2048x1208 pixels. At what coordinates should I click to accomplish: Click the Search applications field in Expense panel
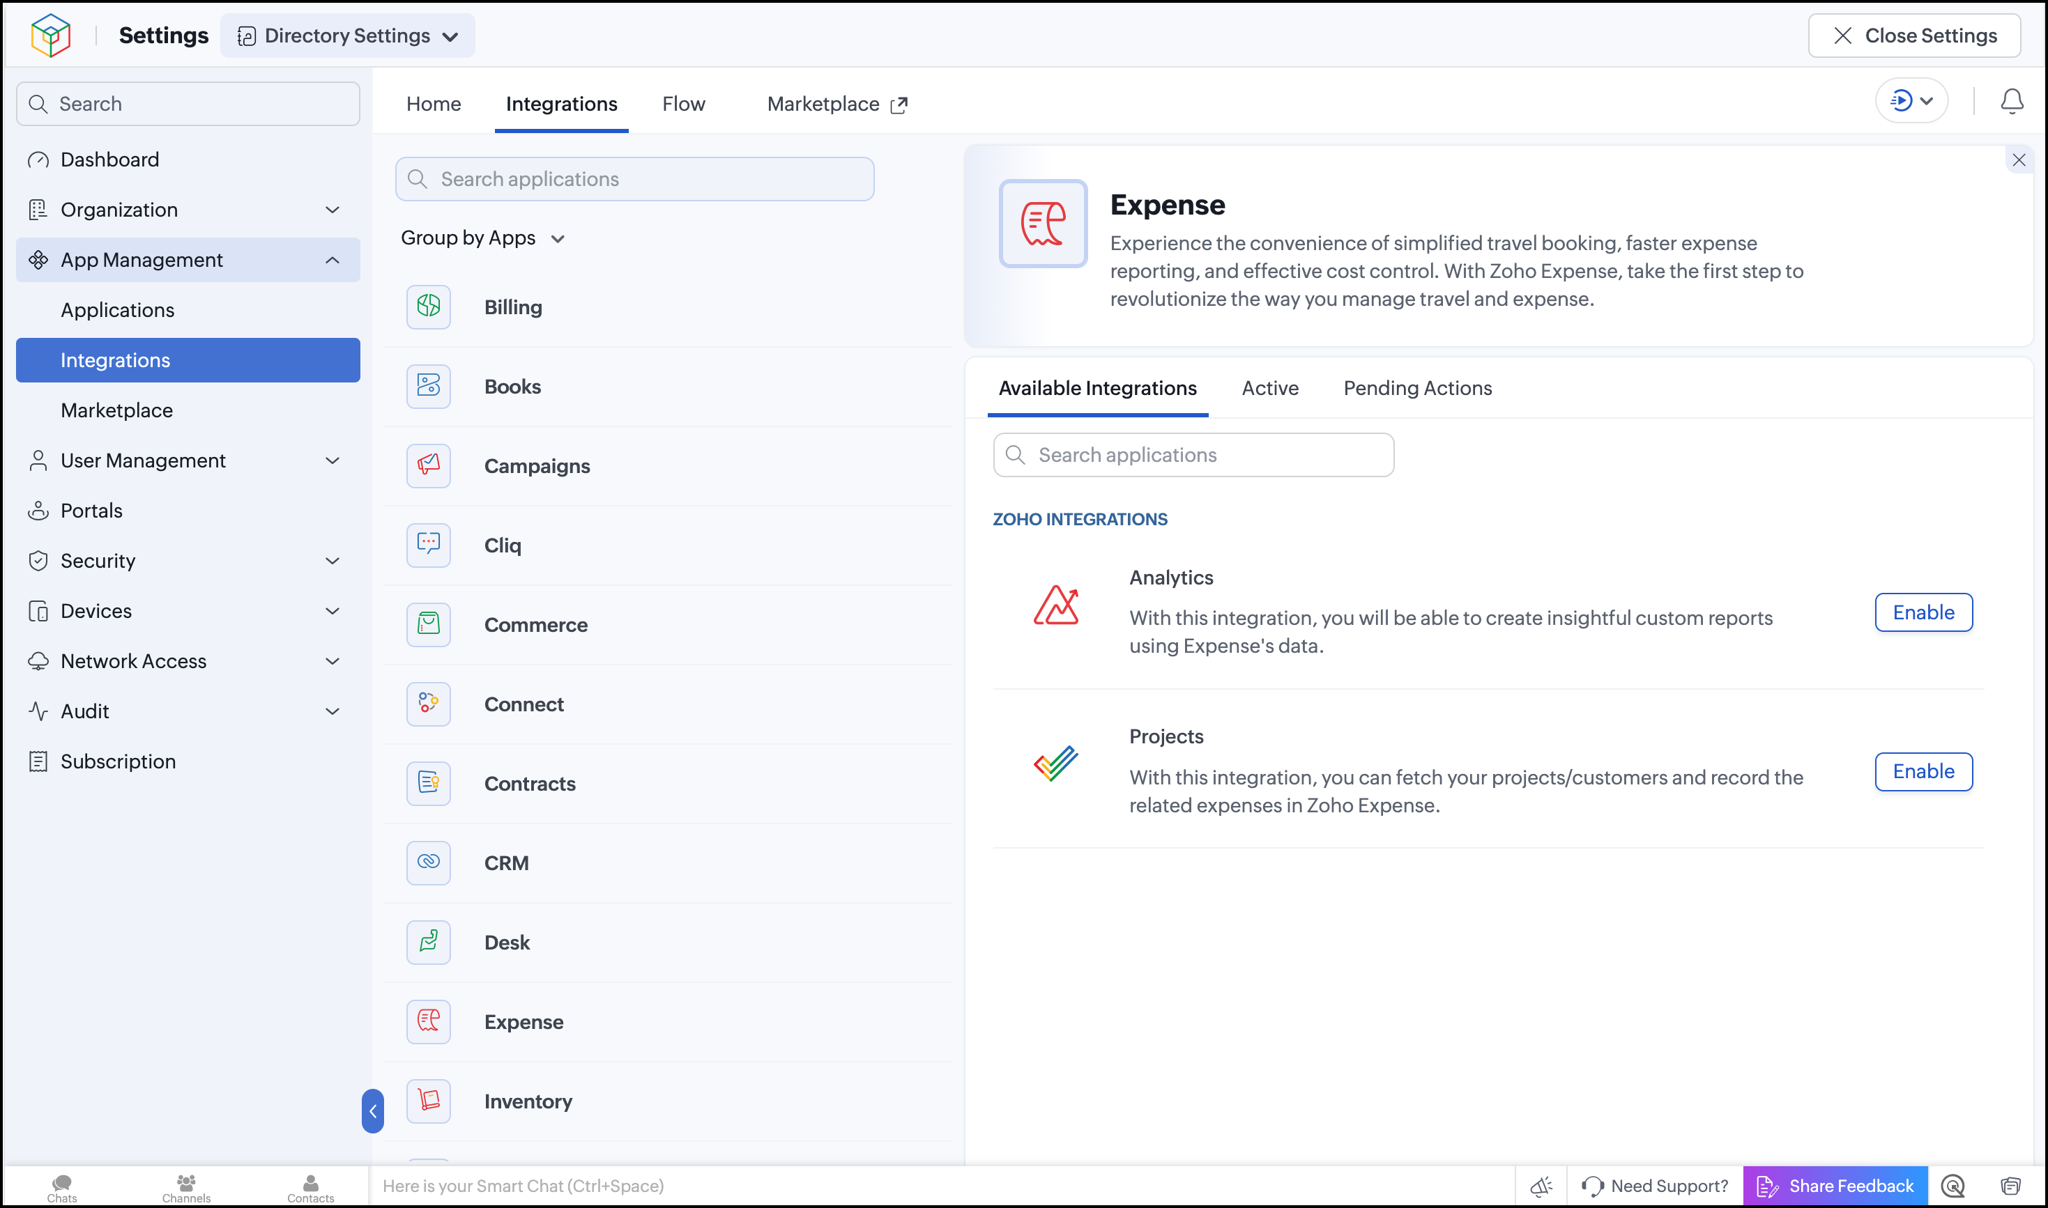[1194, 455]
